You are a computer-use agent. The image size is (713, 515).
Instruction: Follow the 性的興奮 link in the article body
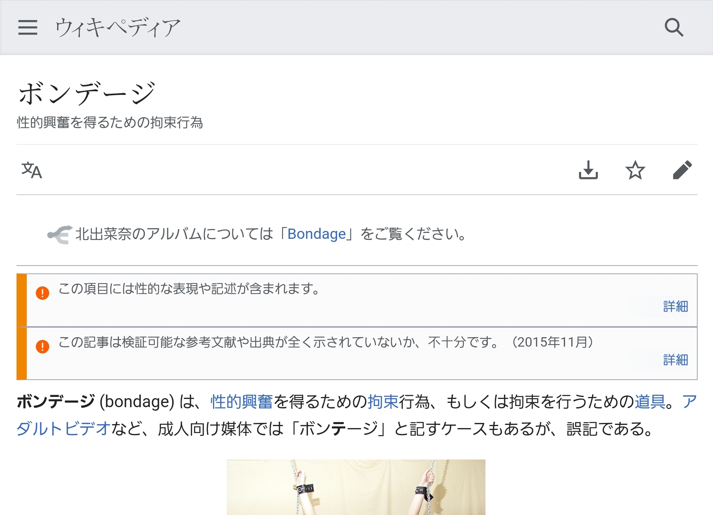[241, 402]
